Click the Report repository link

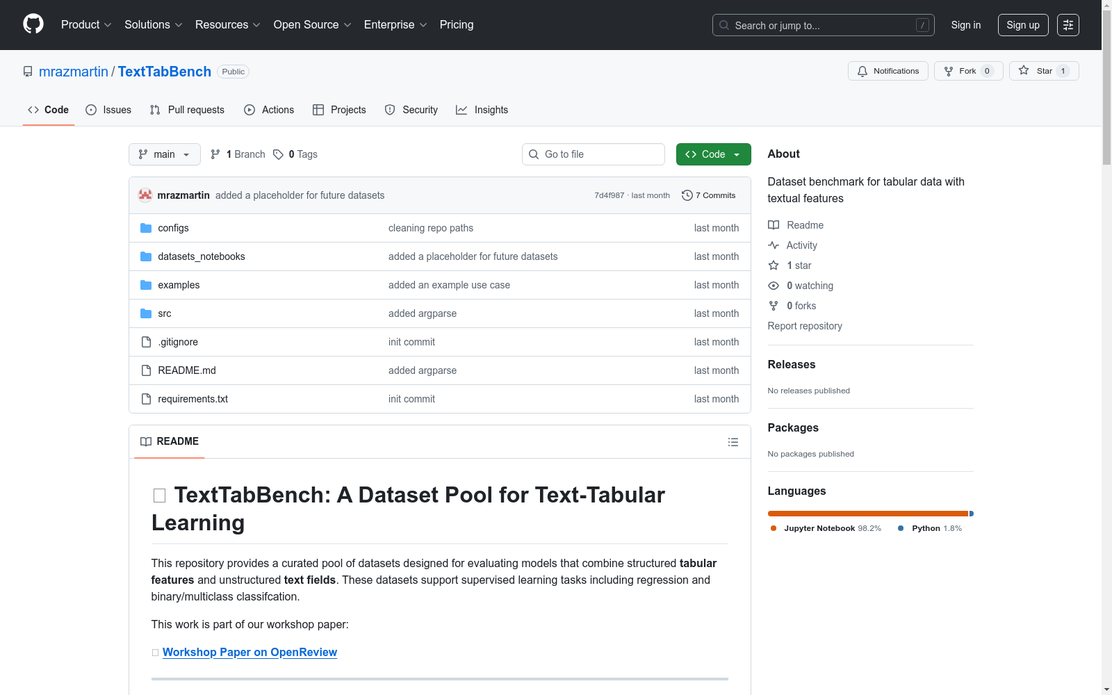[805, 326]
